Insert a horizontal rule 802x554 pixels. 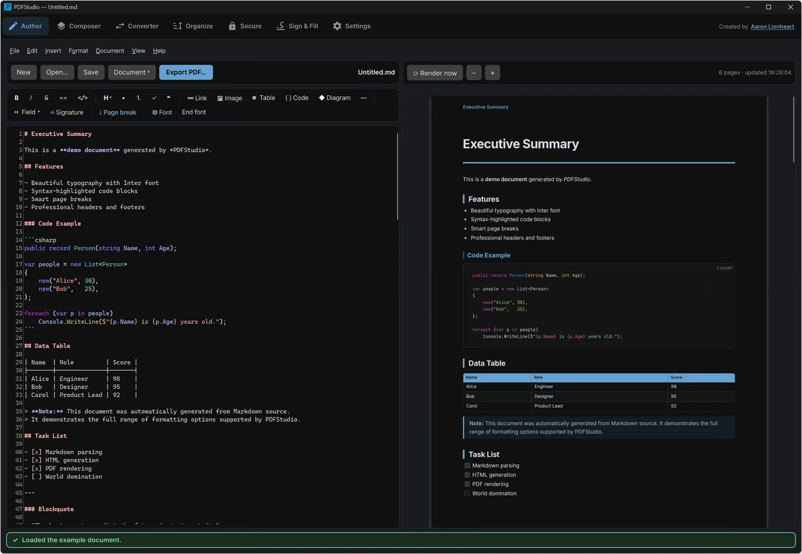tap(363, 98)
